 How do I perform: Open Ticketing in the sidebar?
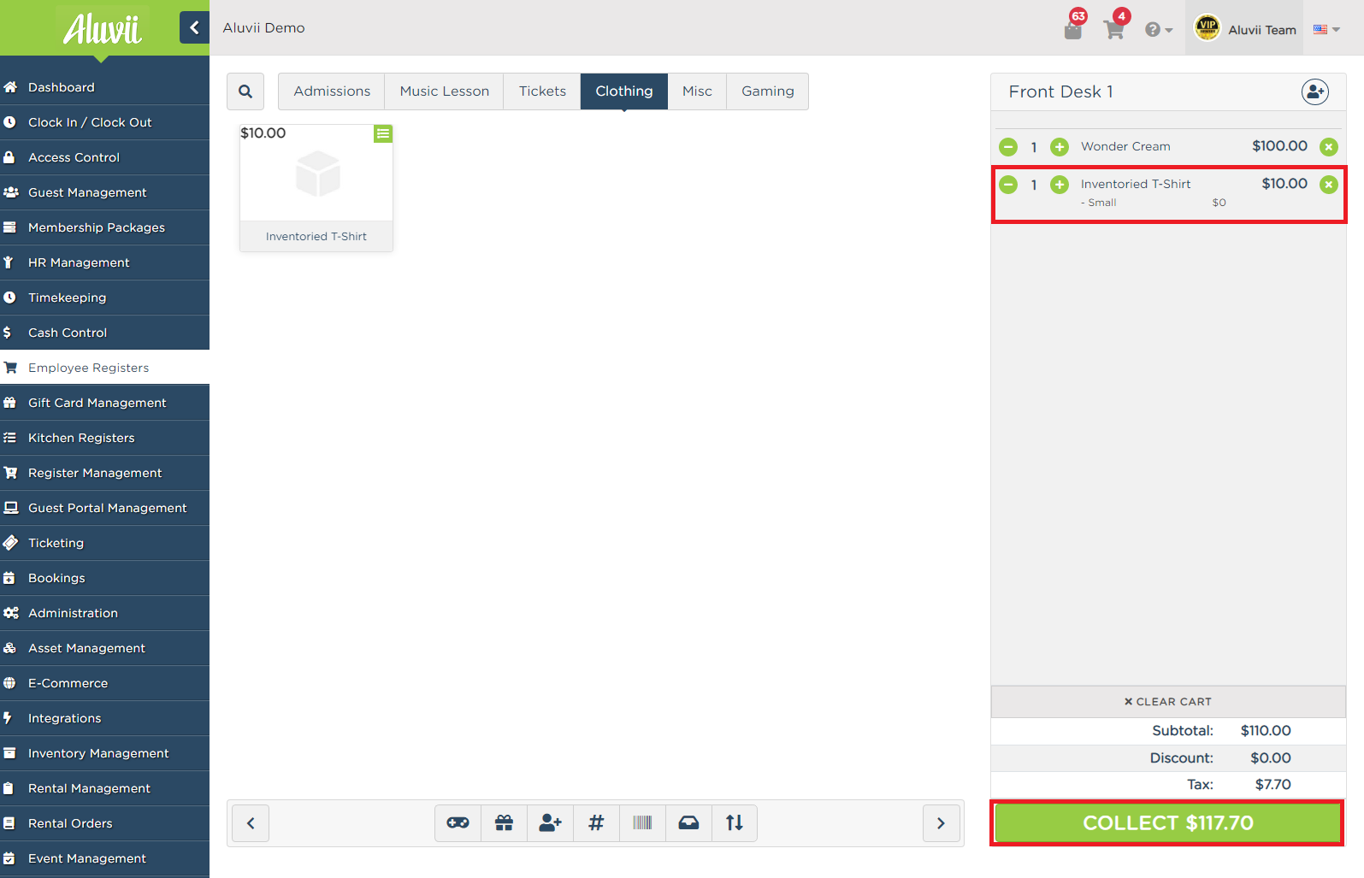104,543
